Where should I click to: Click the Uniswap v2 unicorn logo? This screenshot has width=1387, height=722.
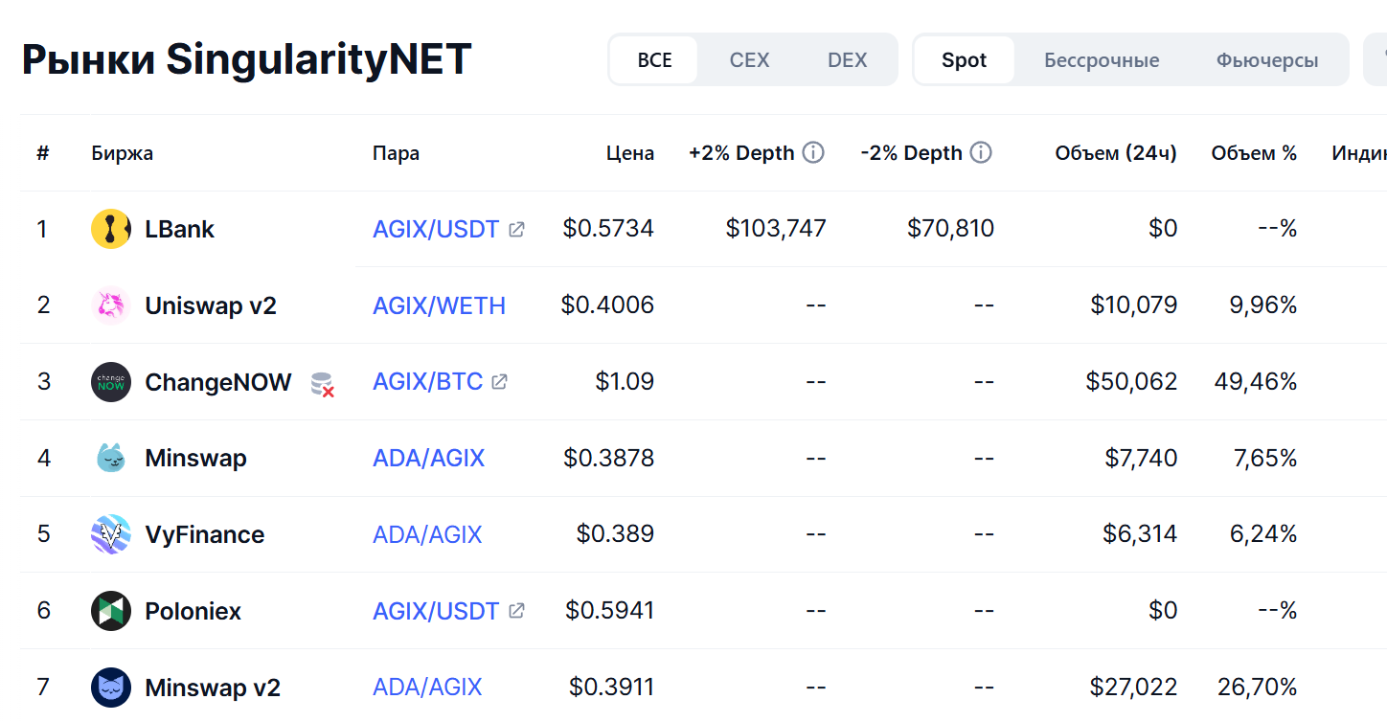pos(111,305)
